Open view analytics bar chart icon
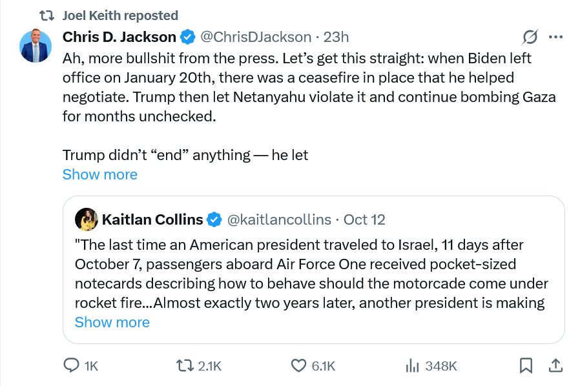This screenshot has width=580, height=386. 411,365
